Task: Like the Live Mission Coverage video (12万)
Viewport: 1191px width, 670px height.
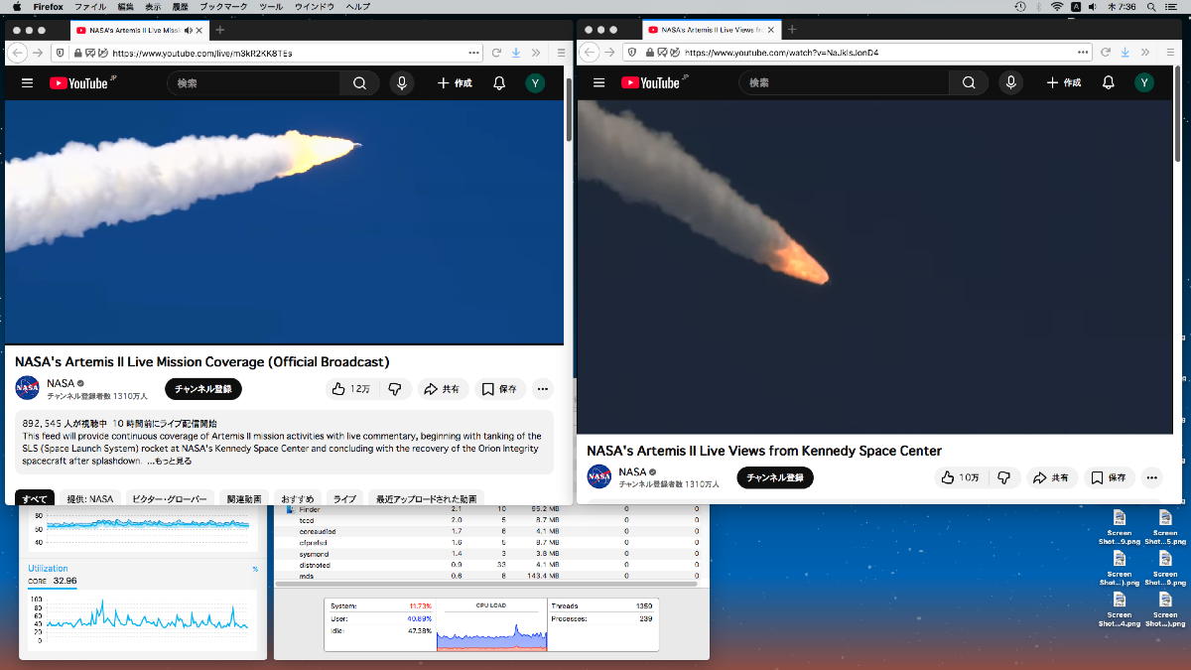Action: pos(351,389)
